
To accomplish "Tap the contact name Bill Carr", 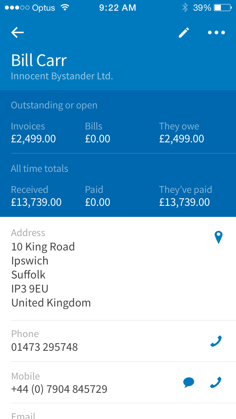I will point(39,60).
